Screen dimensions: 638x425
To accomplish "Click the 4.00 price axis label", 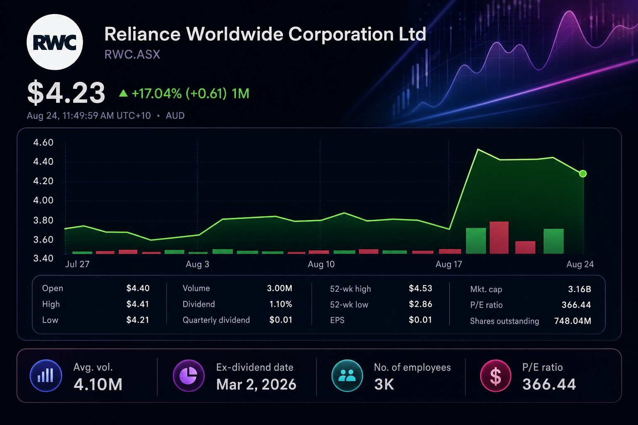I will [43, 200].
